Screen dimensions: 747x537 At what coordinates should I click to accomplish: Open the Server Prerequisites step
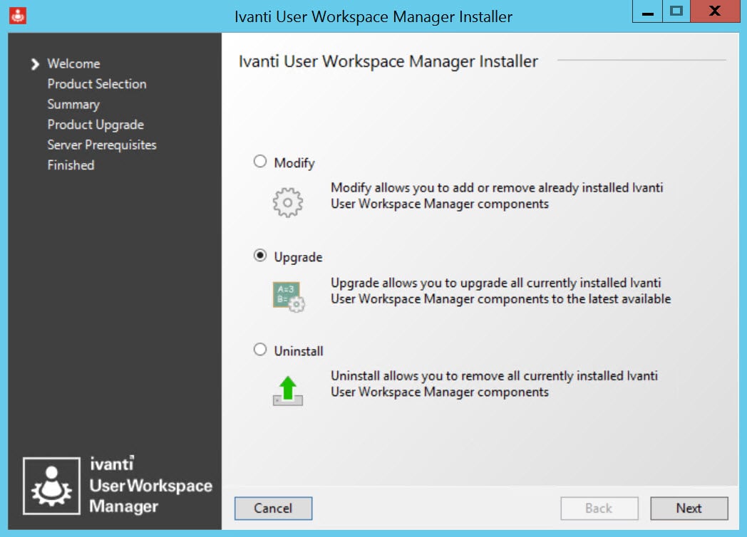(x=102, y=145)
